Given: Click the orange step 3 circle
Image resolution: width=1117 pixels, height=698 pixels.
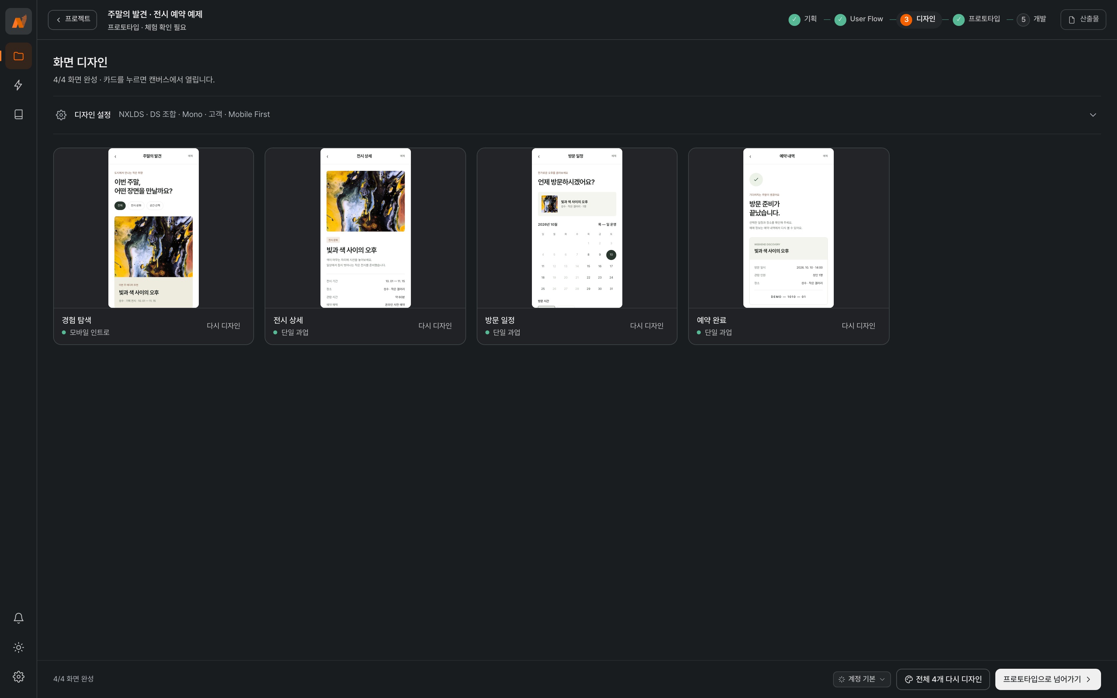Looking at the screenshot, I should pyautogui.click(x=906, y=19).
